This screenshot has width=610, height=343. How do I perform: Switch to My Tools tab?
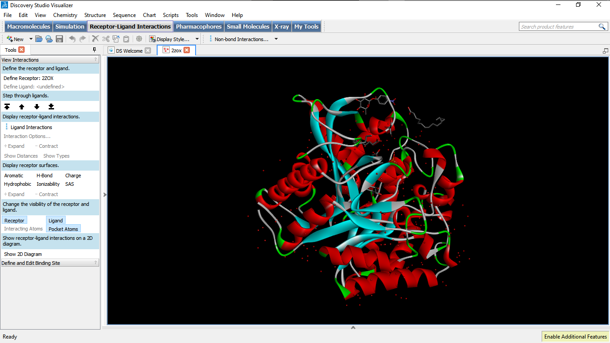tap(306, 26)
